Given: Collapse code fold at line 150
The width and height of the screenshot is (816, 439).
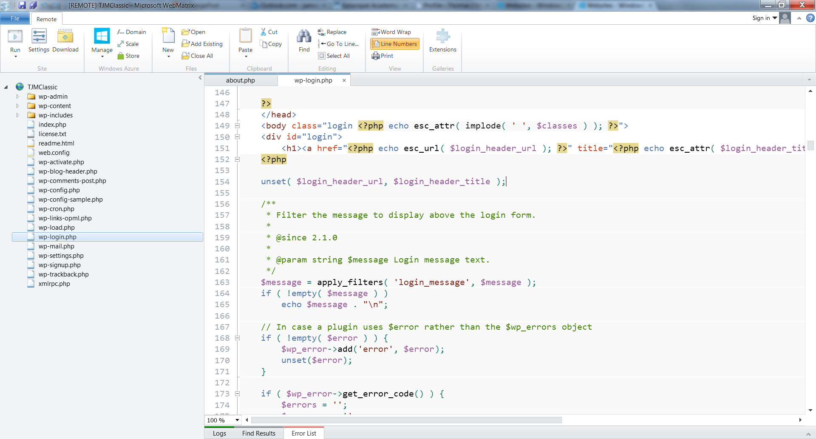Looking at the screenshot, I should [238, 137].
